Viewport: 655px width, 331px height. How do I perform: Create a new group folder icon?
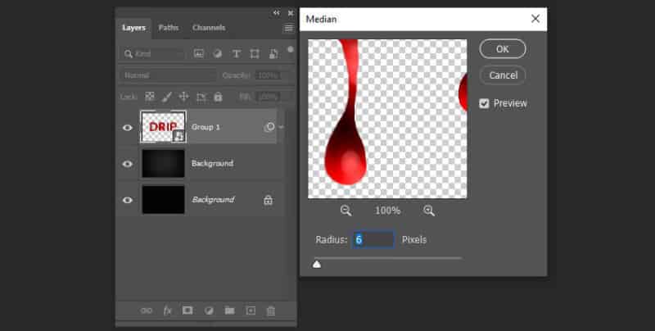pos(229,311)
